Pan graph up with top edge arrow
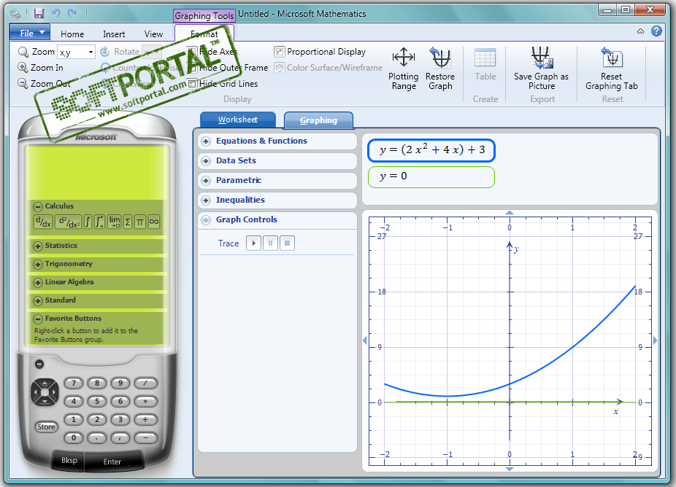This screenshot has height=487, width=676. (510, 213)
